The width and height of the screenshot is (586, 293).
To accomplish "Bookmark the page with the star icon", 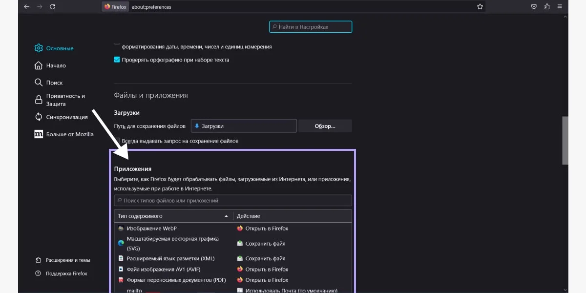I will [480, 6].
